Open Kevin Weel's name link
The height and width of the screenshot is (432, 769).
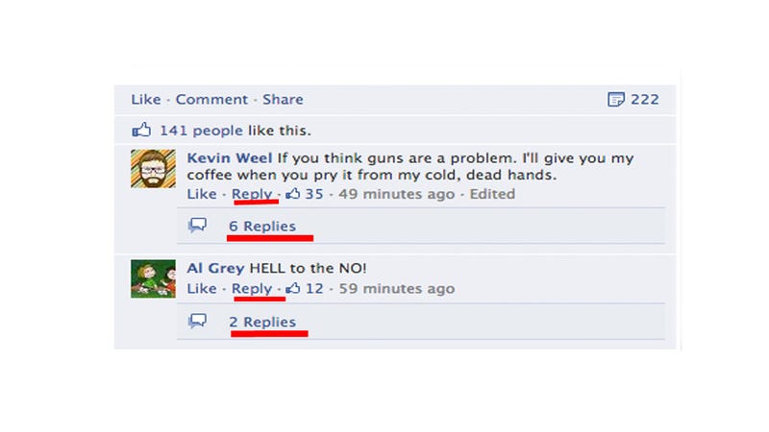230,158
